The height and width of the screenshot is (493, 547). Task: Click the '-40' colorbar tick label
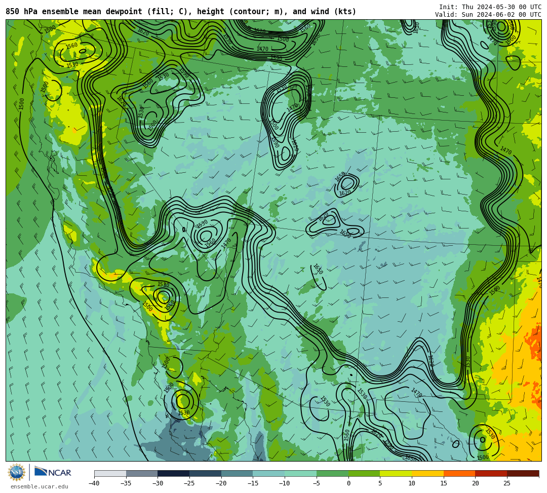(x=94, y=483)
